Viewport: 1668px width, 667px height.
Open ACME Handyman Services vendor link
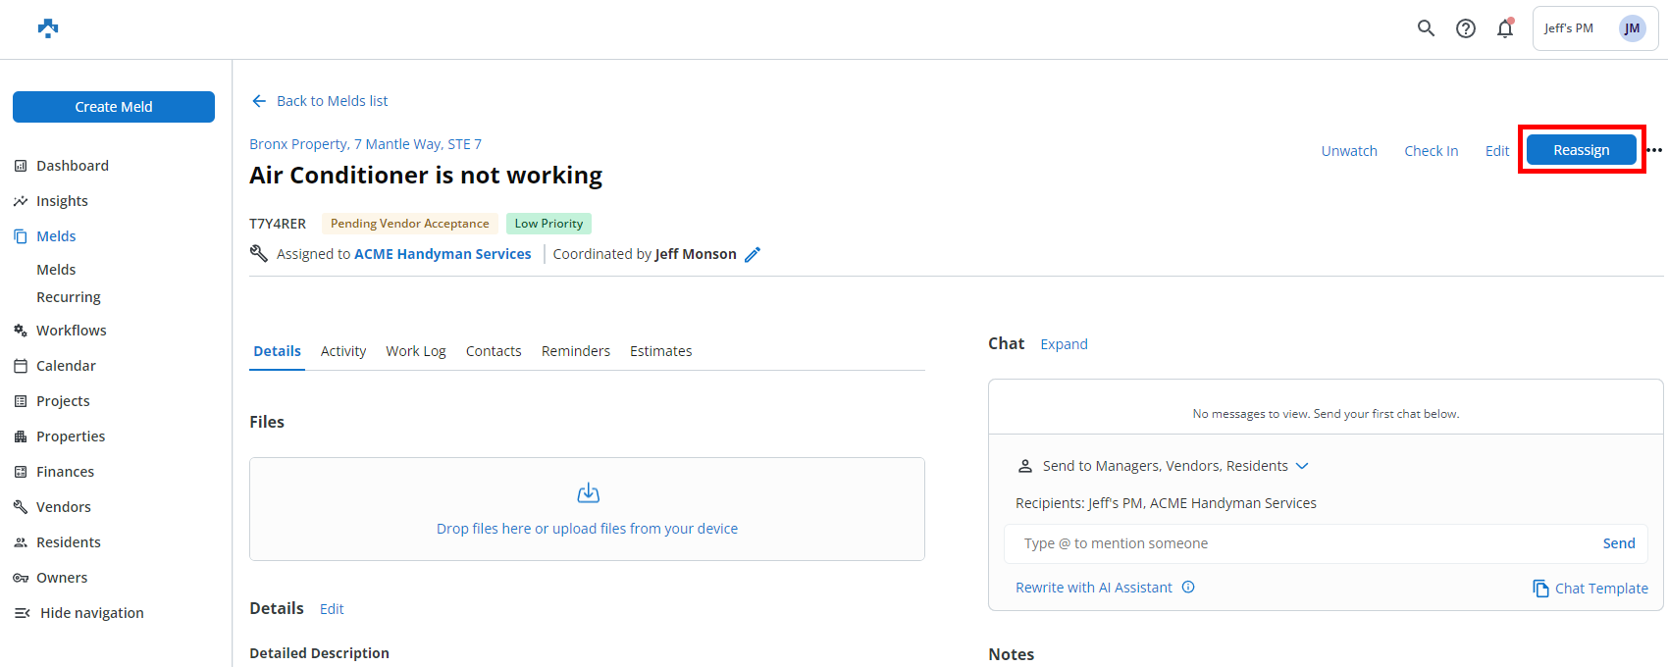443,254
